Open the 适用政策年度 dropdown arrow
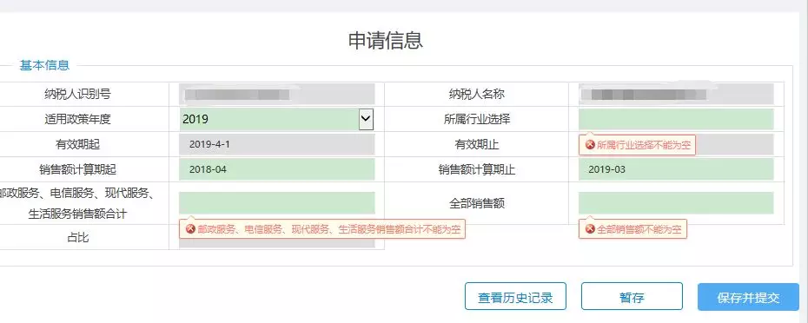Viewport: 808px width, 323px height. (366, 119)
